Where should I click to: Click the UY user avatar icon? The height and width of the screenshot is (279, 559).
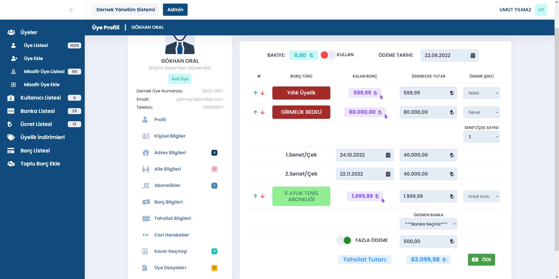(x=541, y=10)
